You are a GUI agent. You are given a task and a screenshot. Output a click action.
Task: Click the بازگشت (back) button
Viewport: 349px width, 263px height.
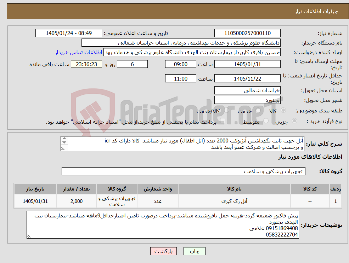click(x=163, y=251)
